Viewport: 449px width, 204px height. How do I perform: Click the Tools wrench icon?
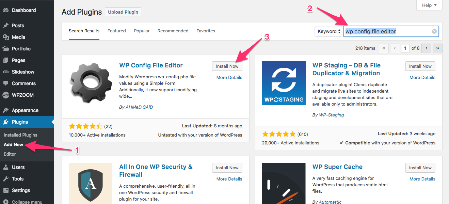pos(5,179)
